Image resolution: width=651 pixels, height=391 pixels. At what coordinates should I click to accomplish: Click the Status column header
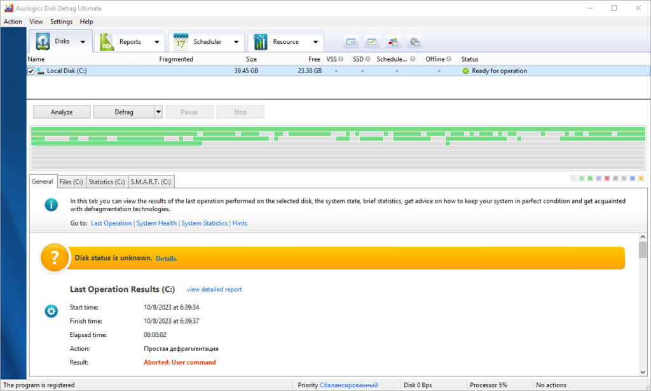click(x=470, y=59)
